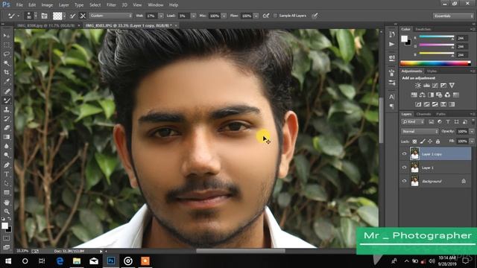This screenshot has height=268, width=477.
Task: Select the Mixer Brush tool
Action: [x=7, y=100]
